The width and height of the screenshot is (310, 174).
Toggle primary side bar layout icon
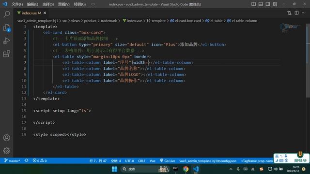pos(253,4)
